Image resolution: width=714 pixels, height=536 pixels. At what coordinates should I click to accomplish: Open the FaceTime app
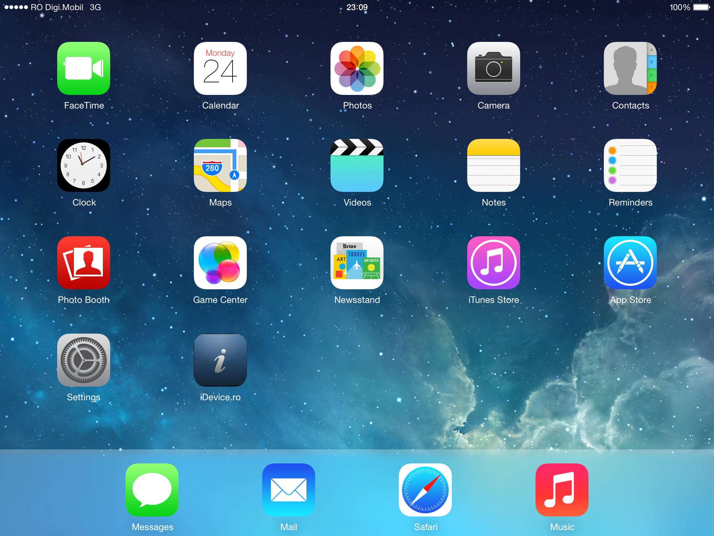click(84, 68)
